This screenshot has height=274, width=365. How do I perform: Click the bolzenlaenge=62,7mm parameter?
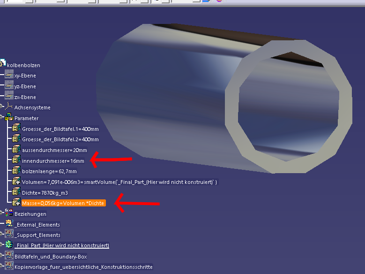[x=49, y=171]
